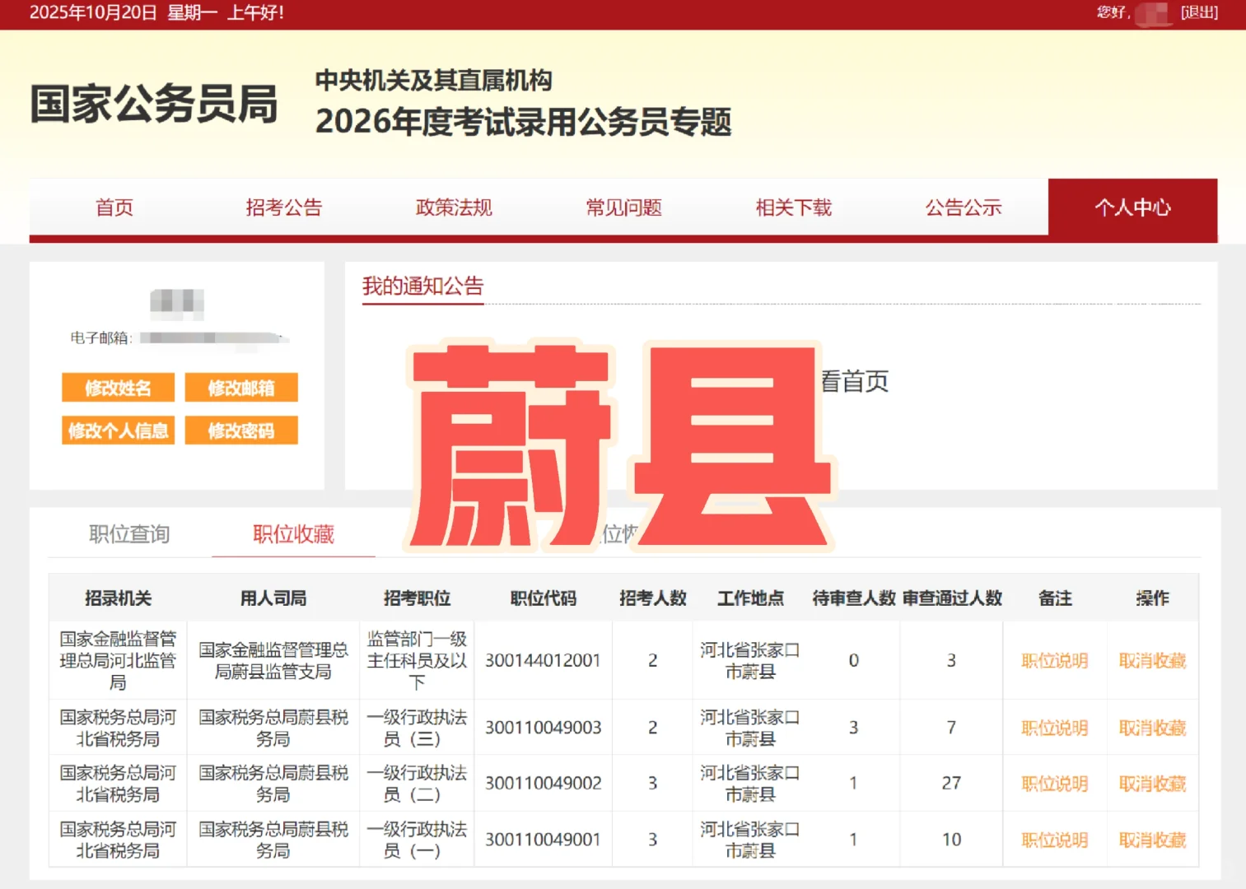Click the 监管部门一级主任科员及以下 position cell

pyautogui.click(x=417, y=660)
